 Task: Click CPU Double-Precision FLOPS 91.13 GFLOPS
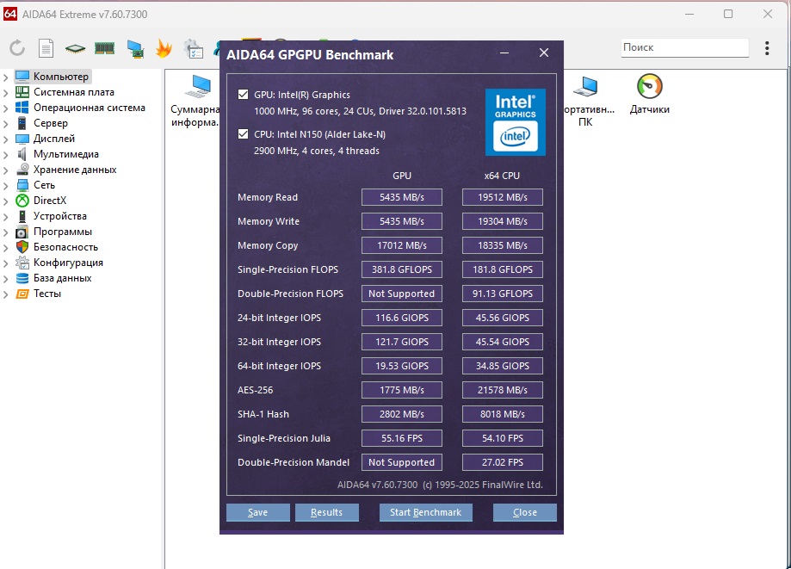click(x=503, y=294)
